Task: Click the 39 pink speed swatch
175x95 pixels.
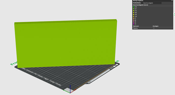Action: 133,22
